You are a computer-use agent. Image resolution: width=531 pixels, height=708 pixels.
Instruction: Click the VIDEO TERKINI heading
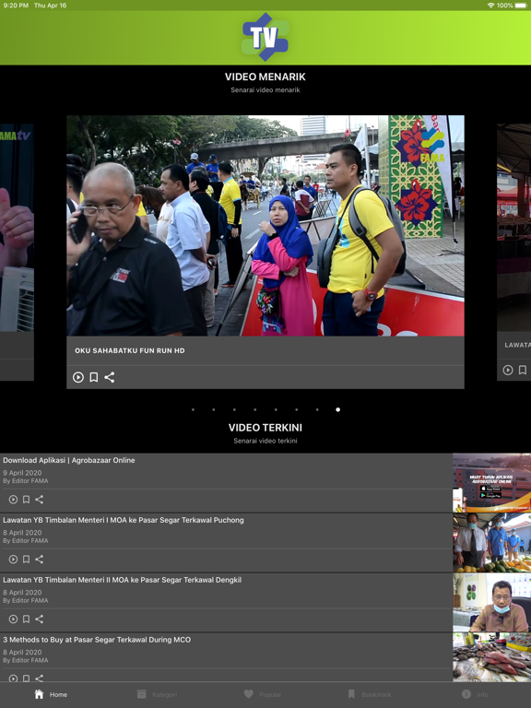pos(265,427)
